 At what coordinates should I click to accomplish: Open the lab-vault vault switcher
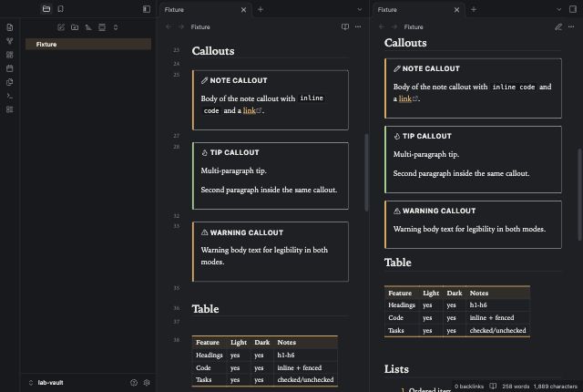46,382
